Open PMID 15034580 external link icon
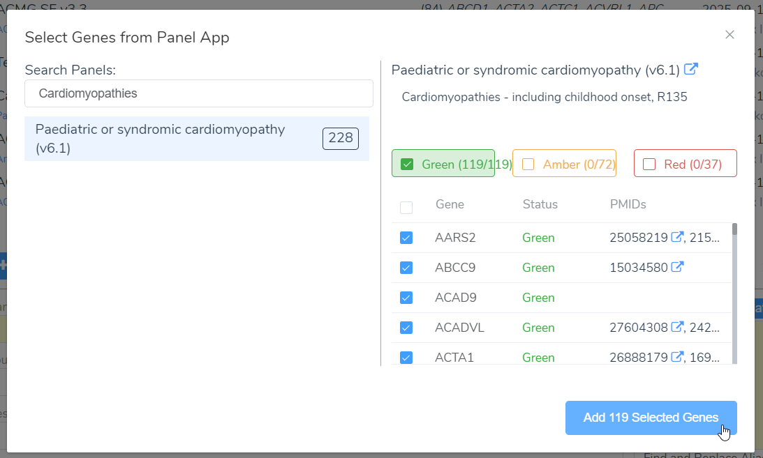The height and width of the screenshot is (458, 763). pos(676,267)
